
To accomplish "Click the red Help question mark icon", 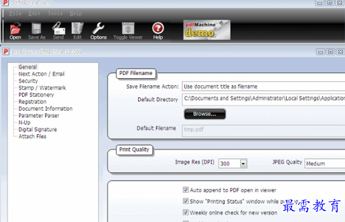I will pyautogui.click(x=158, y=28).
